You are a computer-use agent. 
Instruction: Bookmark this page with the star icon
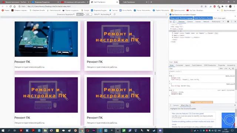[206, 6]
